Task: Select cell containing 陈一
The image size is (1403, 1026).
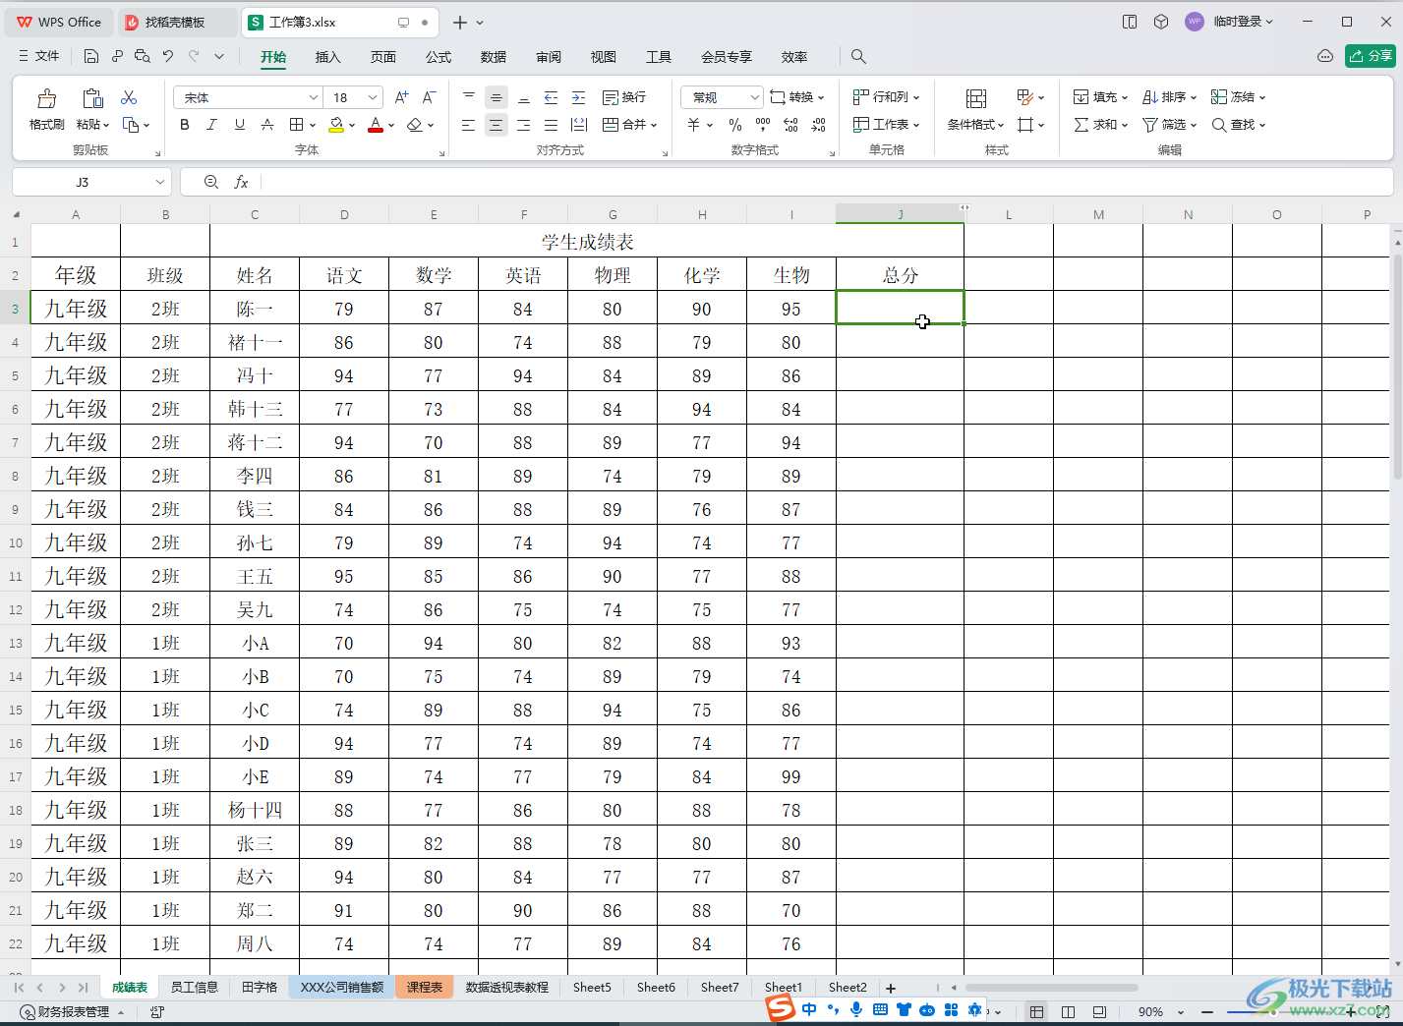Action: click(x=255, y=309)
